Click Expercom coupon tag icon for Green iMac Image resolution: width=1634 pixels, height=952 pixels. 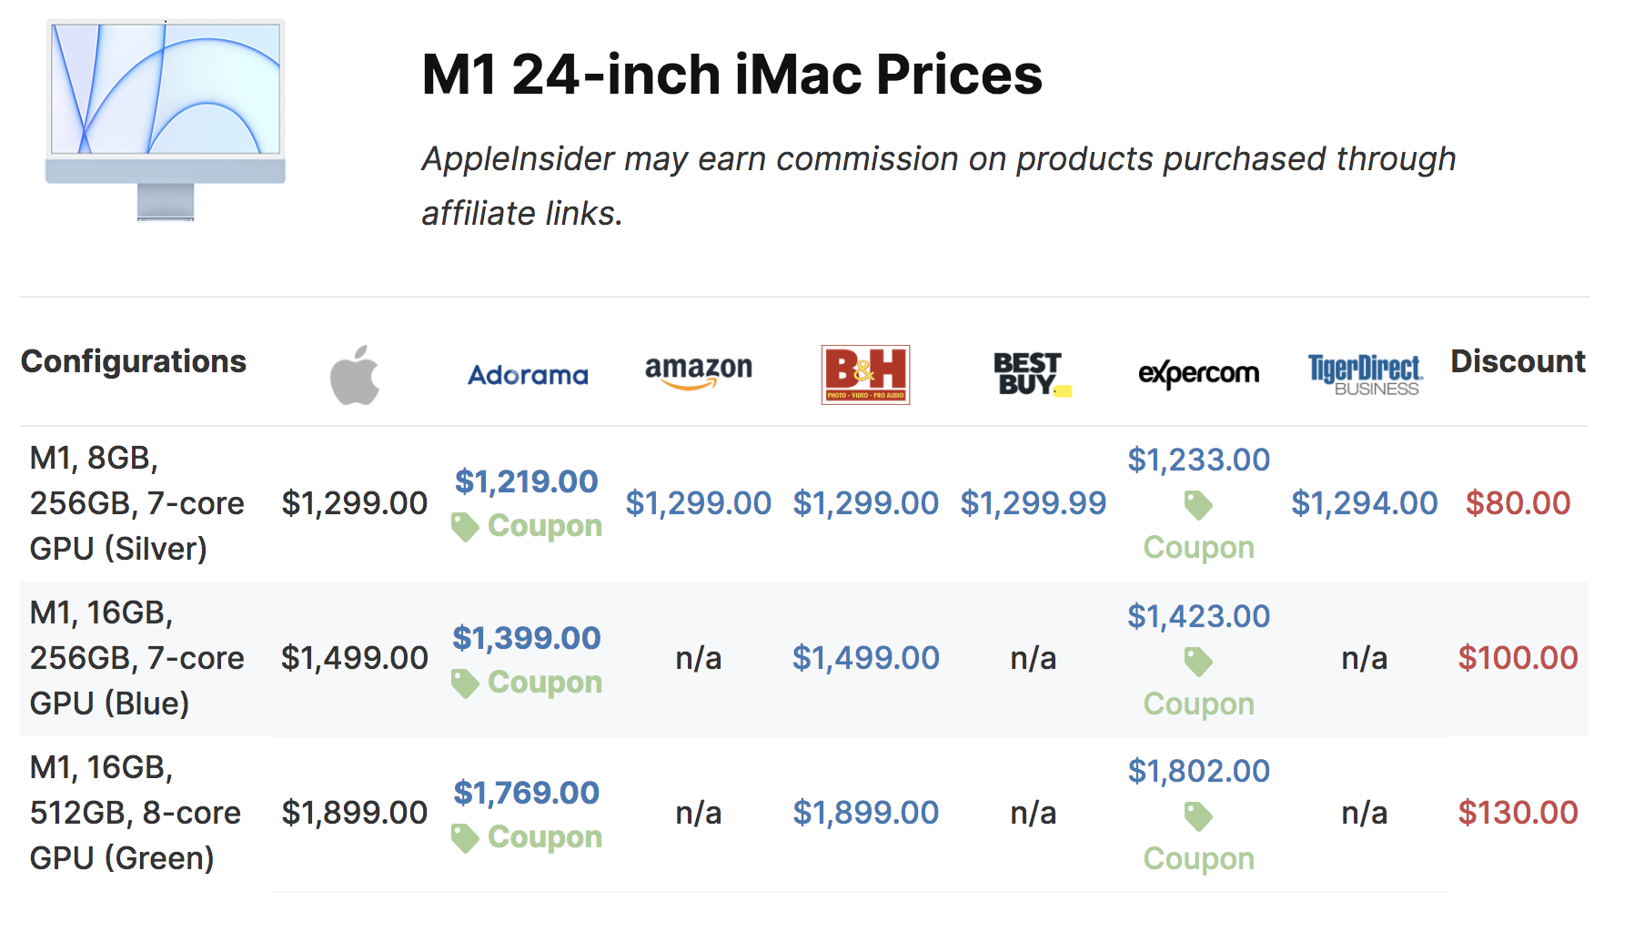tap(1198, 816)
